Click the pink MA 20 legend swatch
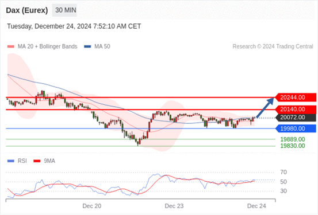Screen dimensions: 318x215 (x=11, y=46)
